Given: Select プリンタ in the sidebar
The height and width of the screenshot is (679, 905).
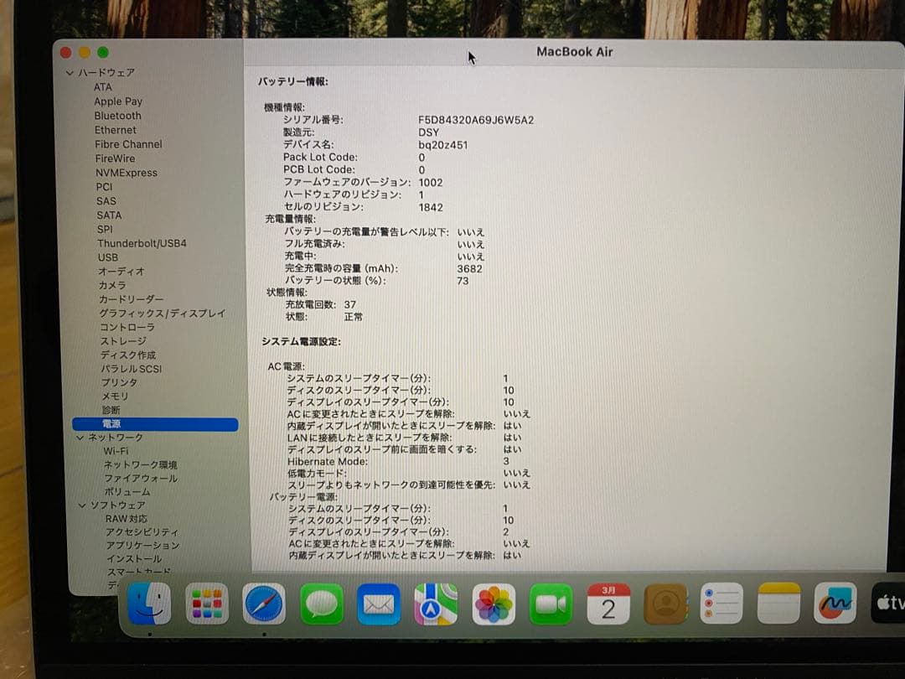Looking at the screenshot, I should pos(120,382).
